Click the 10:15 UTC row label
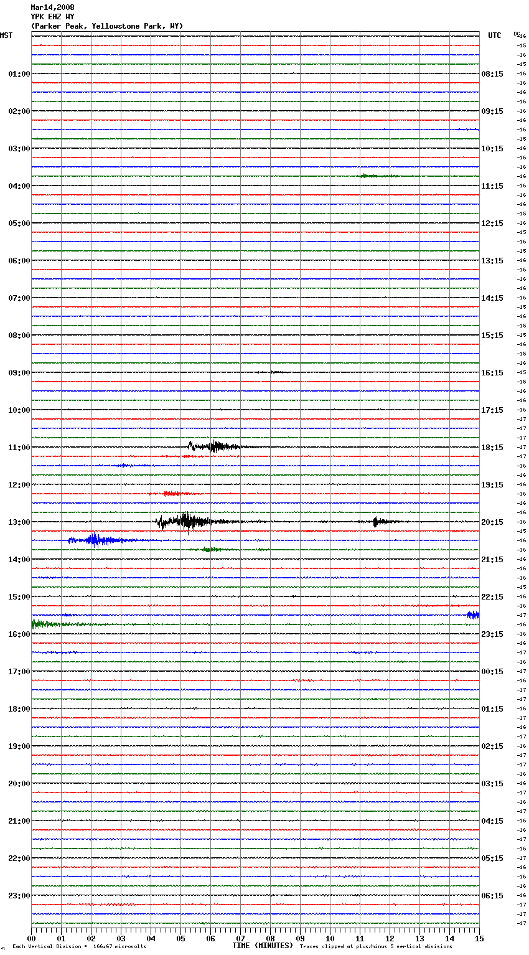Viewport: 529px width, 955px height. click(492, 149)
